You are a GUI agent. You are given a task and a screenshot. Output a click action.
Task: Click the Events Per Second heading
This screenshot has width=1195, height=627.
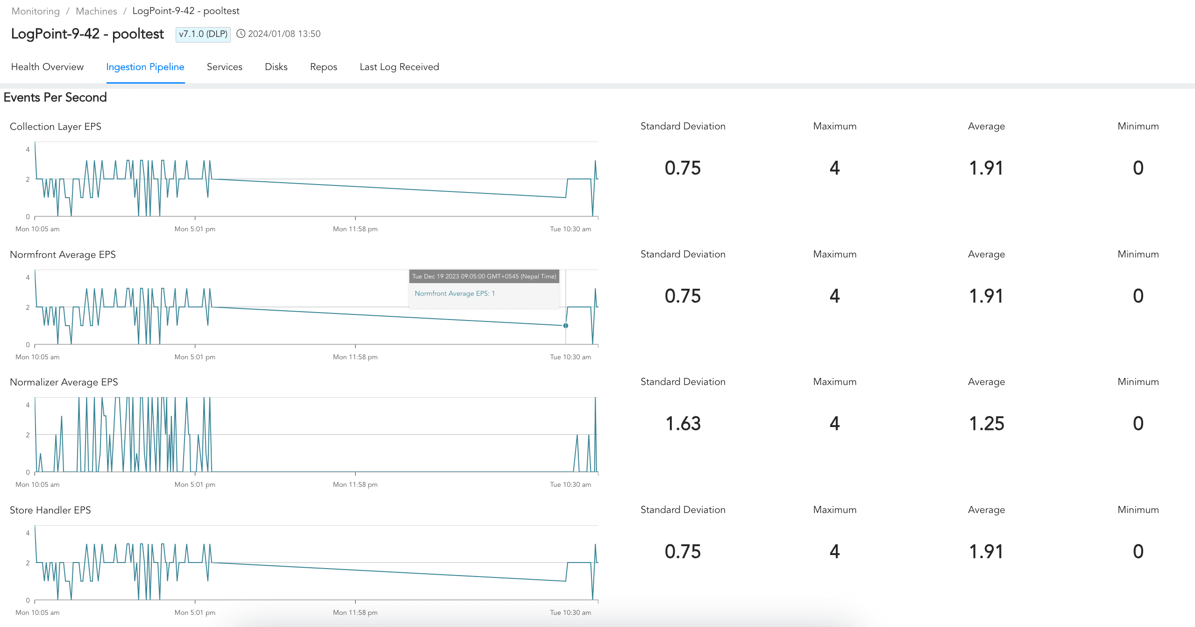(x=55, y=98)
